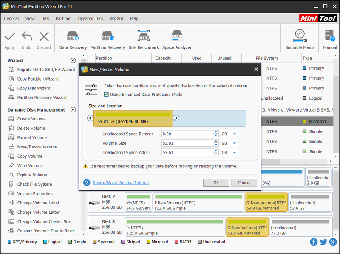
Task: Collapse the Wizard section
Action: (73, 60)
